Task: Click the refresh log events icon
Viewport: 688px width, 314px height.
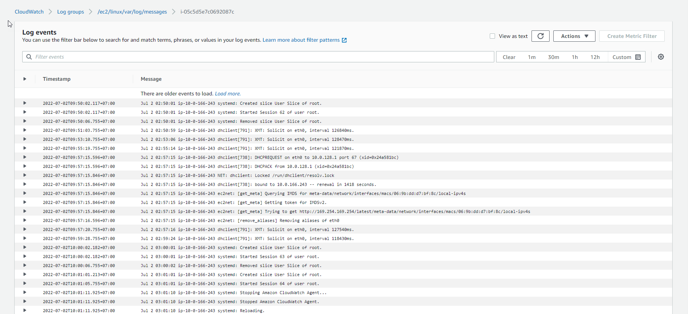Action: coord(540,36)
